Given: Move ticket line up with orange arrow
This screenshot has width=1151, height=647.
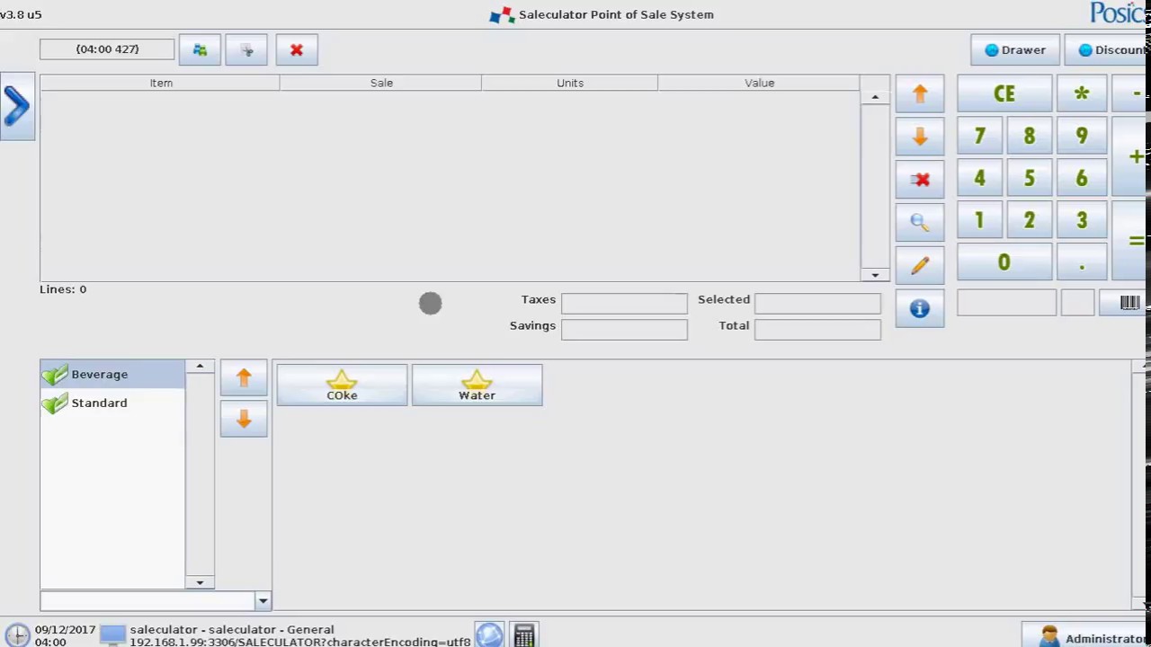Looking at the screenshot, I should click(920, 93).
